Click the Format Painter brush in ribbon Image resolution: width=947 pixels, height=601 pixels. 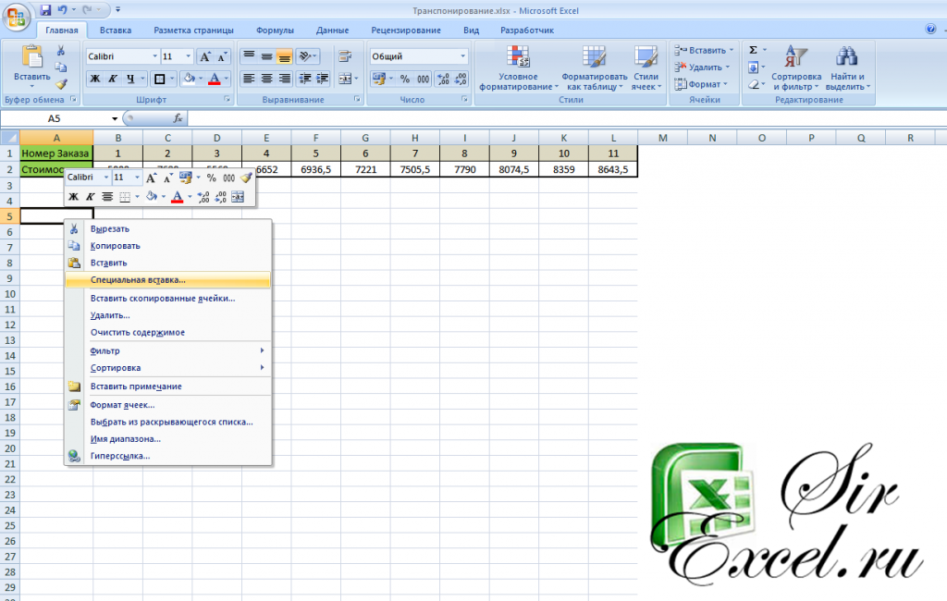click(x=61, y=84)
